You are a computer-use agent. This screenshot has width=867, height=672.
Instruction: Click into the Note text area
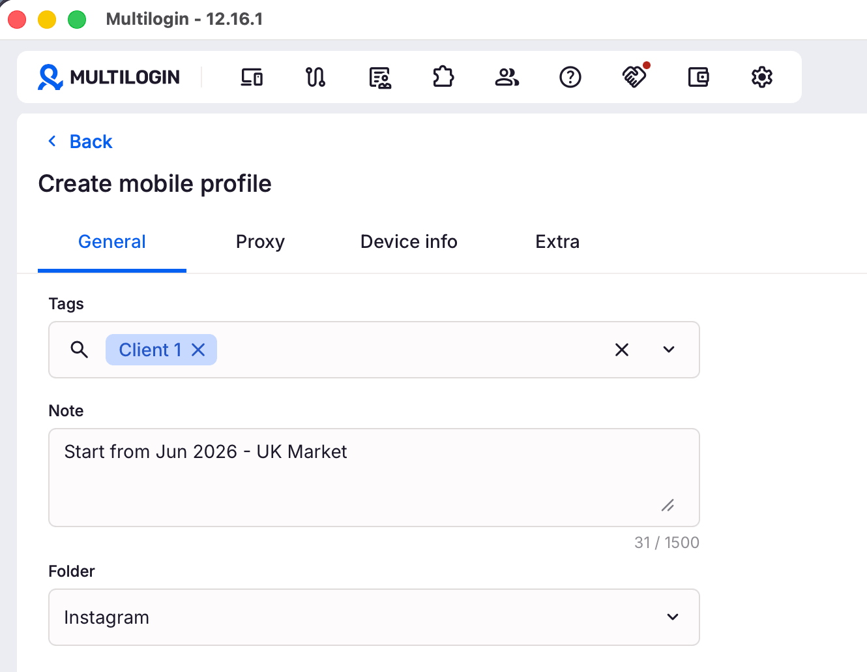374,478
